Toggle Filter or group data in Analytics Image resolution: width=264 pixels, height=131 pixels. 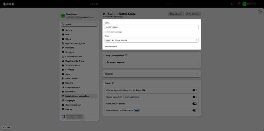194,110
